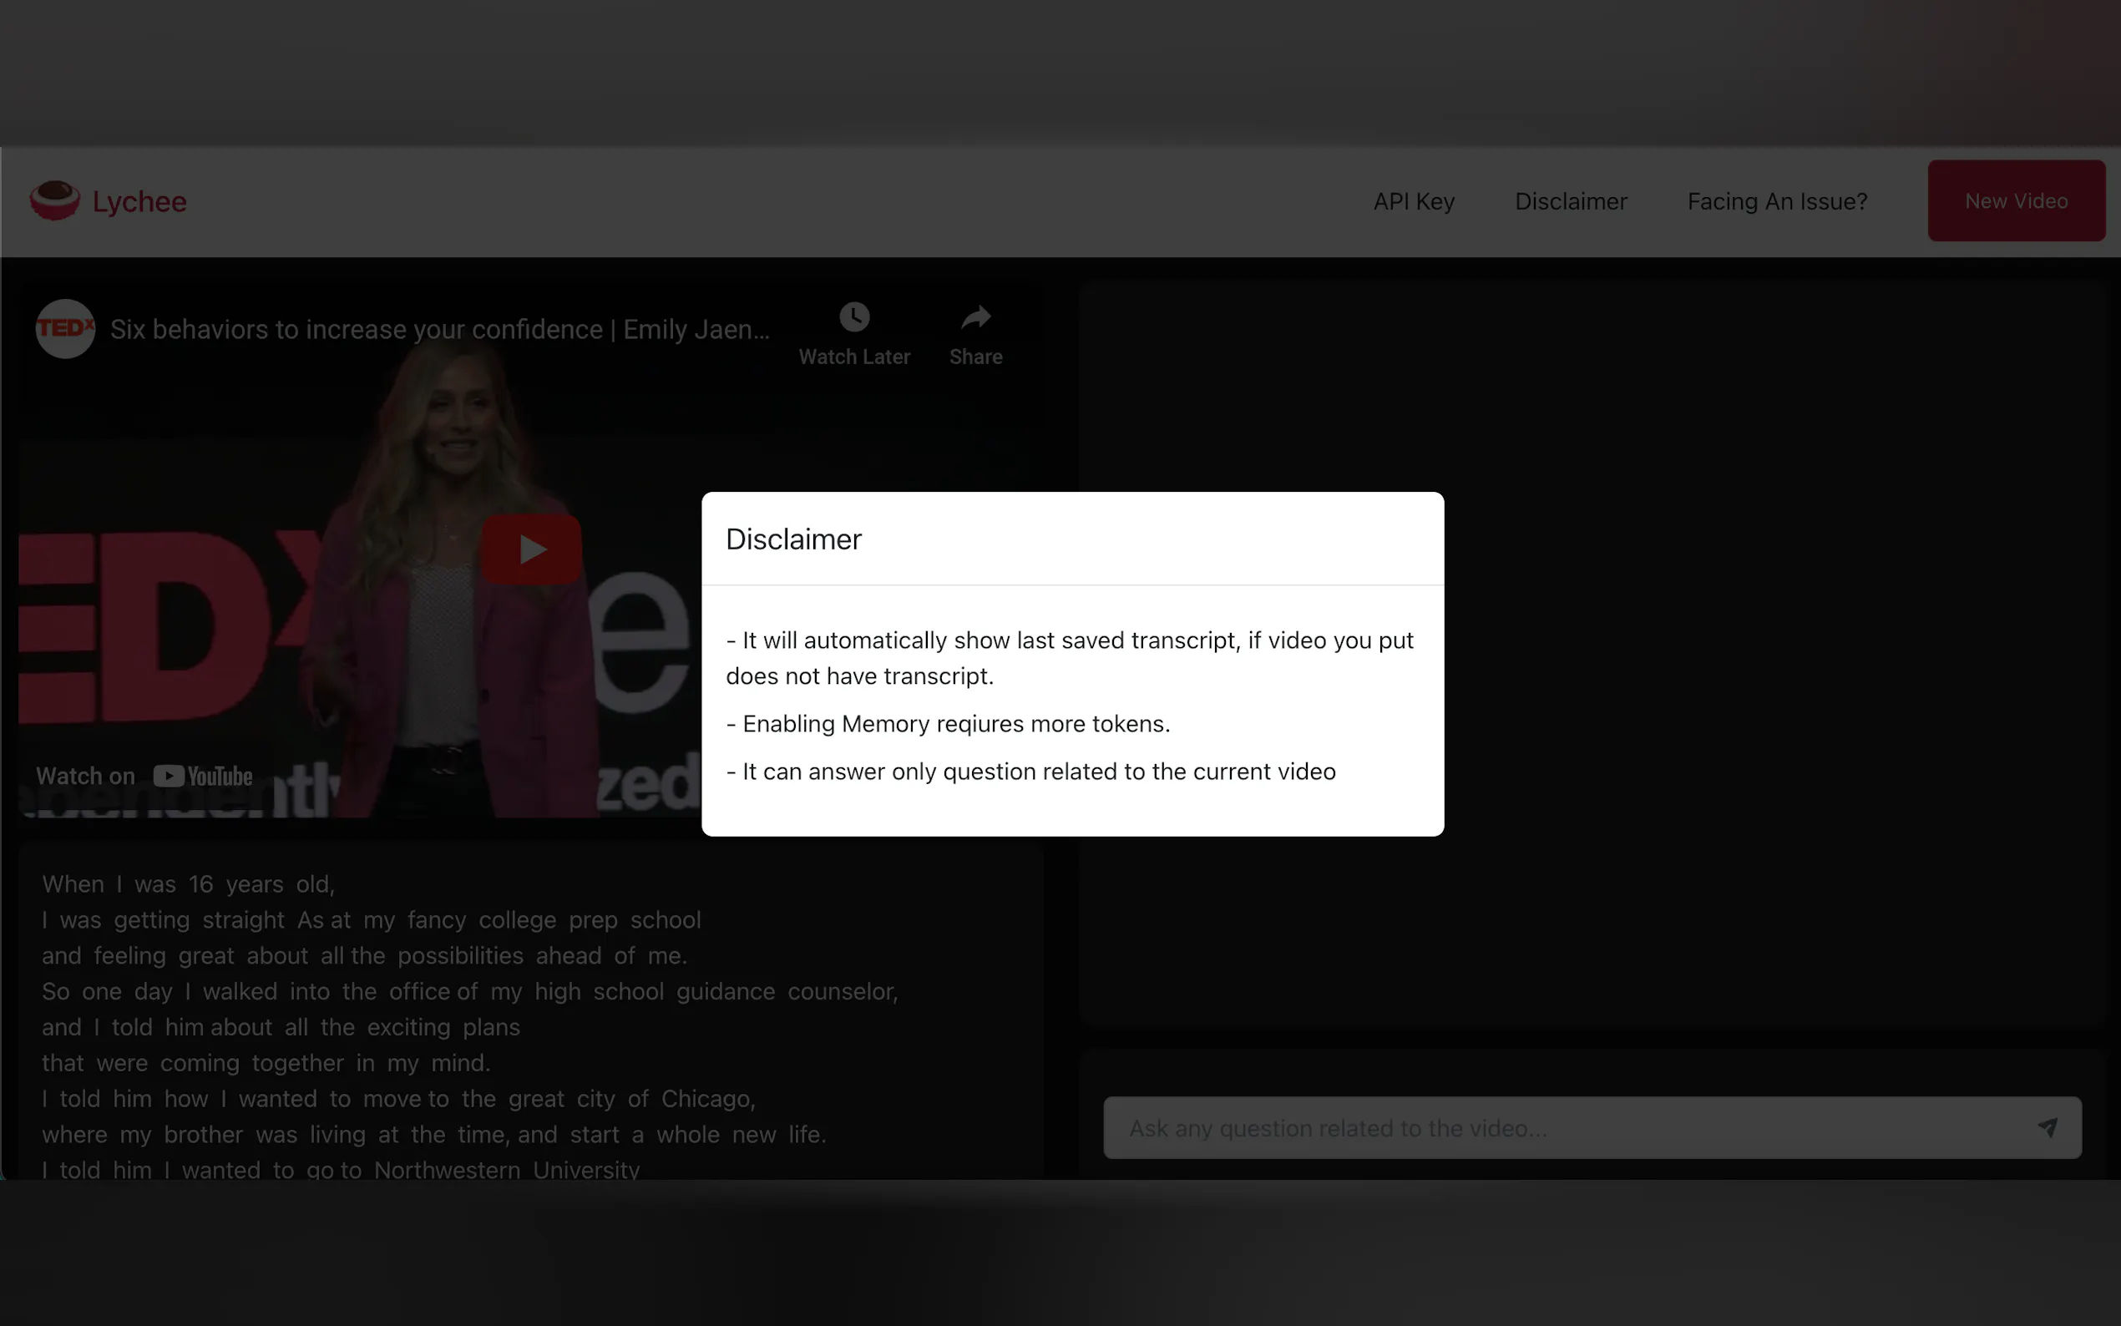Click transcript line mentioning city of Chicago

coord(398,1099)
